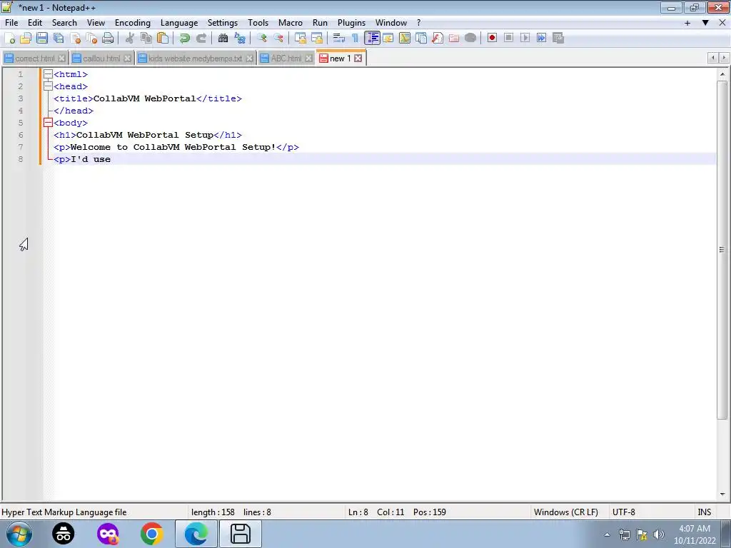The width and height of the screenshot is (731, 548).
Task: Click the X button in menu bar
Action: 722,23
